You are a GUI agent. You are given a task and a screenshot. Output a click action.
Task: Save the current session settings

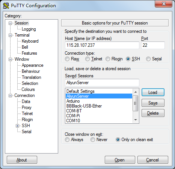(x=153, y=103)
